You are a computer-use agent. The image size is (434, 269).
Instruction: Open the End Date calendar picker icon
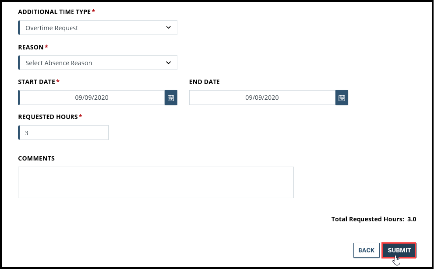pyautogui.click(x=342, y=97)
